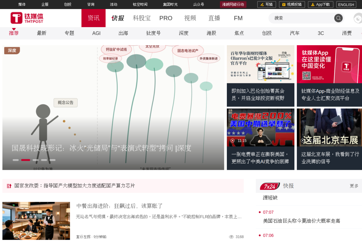362x241 pixels.
Task: Click the trending icon beside 国家发改委 headline
Action: [9, 186]
